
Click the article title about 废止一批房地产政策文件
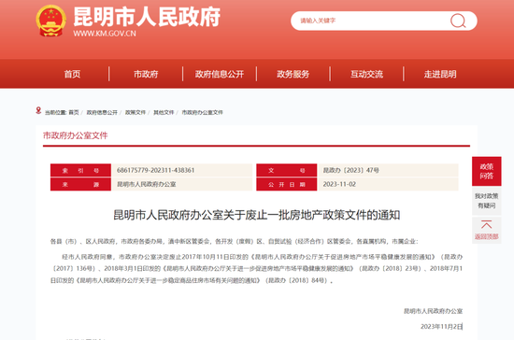[x=257, y=215]
